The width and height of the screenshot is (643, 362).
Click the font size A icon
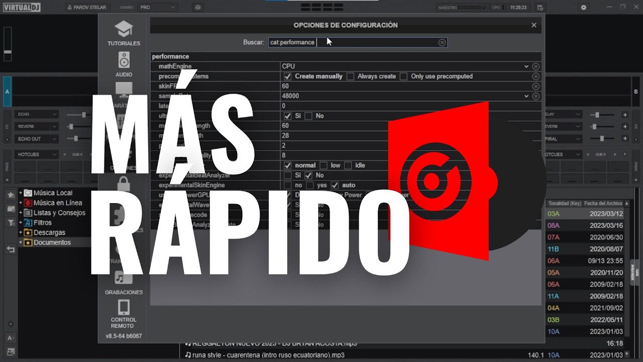(x=11, y=338)
